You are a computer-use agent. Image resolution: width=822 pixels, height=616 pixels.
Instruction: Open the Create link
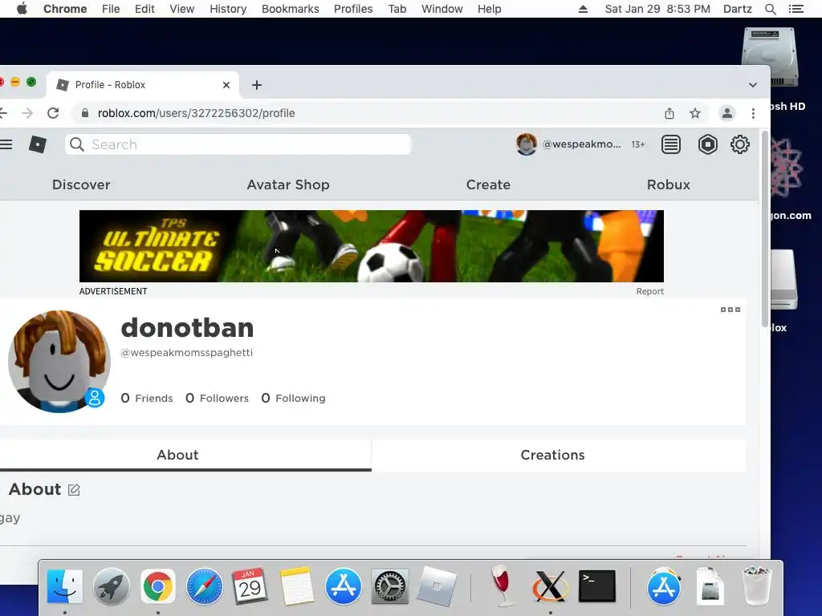[488, 184]
